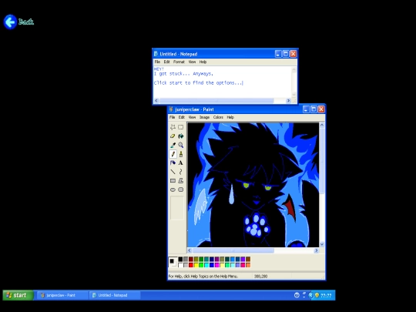Click Notepad horizontal scroll right arrow
416x312 pixels.
coord(288,101)
